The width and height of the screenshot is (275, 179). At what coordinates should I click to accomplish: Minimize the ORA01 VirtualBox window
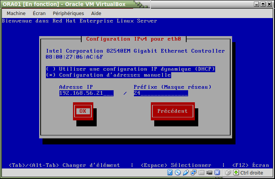[257, 4]
